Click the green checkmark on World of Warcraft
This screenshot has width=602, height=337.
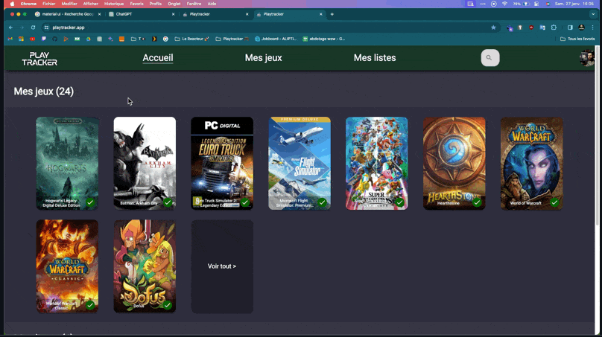tap(554, 202)
